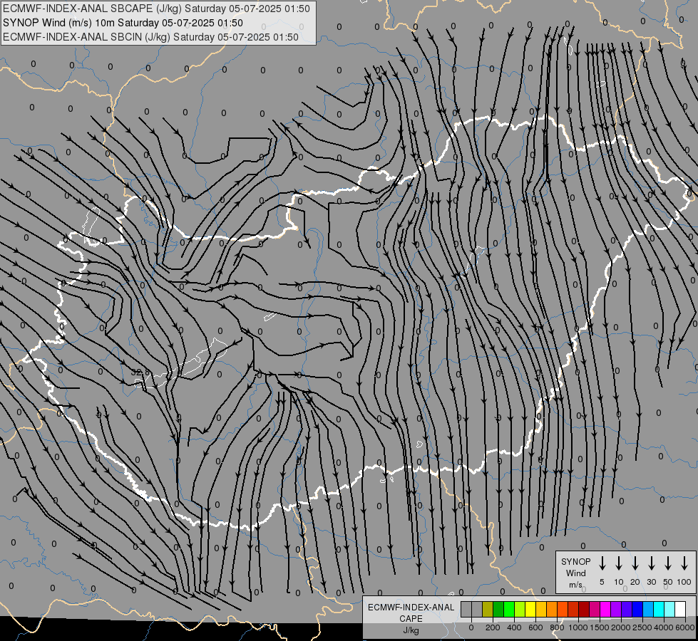Viewport: 698px width, 641px height.
Task: Choose the sky blue swatch right of 2500
Action: pos(648,609)
